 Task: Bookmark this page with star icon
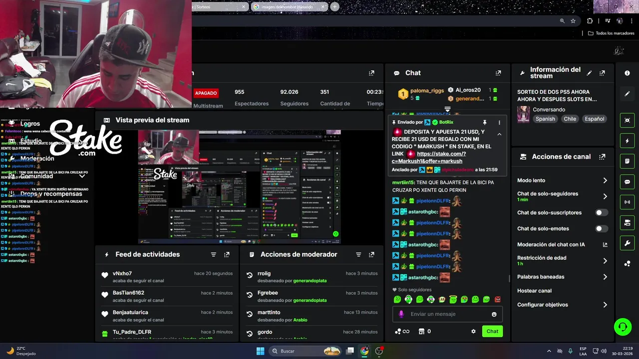573,21
